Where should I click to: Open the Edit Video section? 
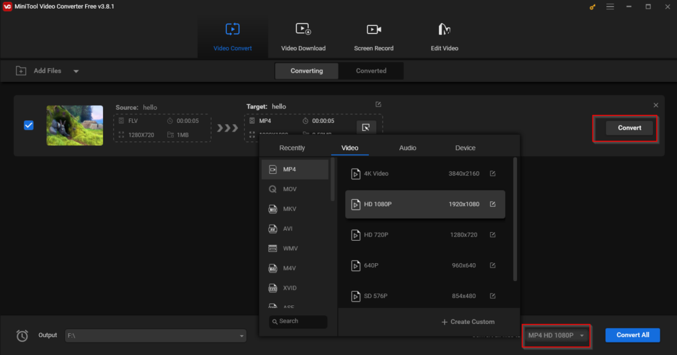[x=444, y=37]
